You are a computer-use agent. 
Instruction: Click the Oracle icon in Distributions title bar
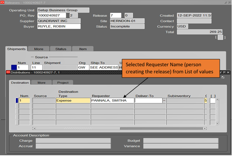coord(8,72)
